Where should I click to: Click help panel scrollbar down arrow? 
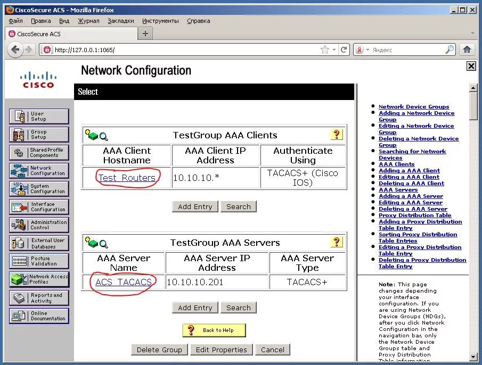[x=473, y=356]
